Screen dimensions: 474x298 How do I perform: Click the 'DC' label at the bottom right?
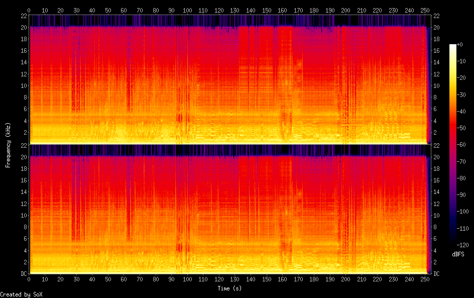(437, 273)
